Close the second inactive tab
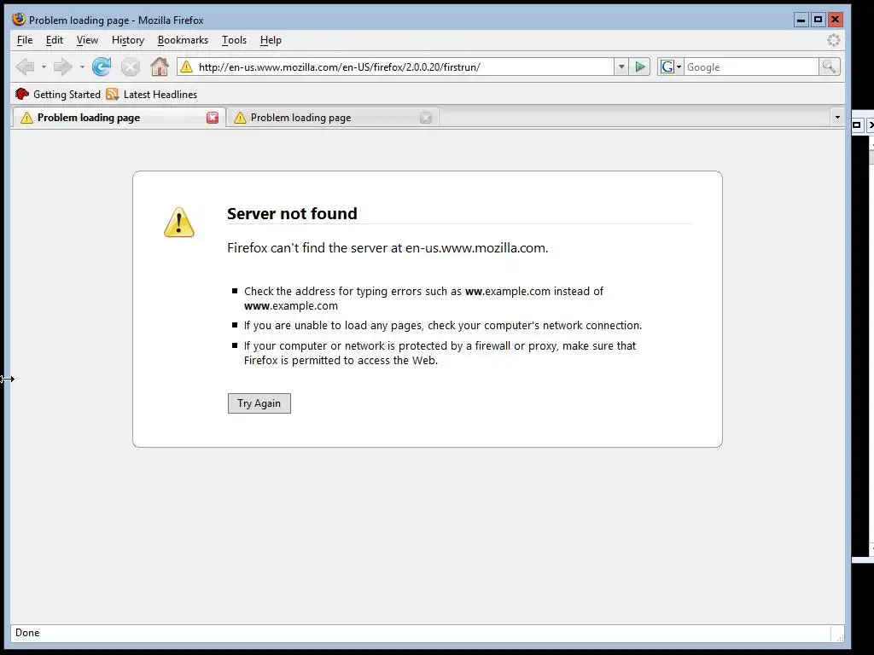 [426, 118]
